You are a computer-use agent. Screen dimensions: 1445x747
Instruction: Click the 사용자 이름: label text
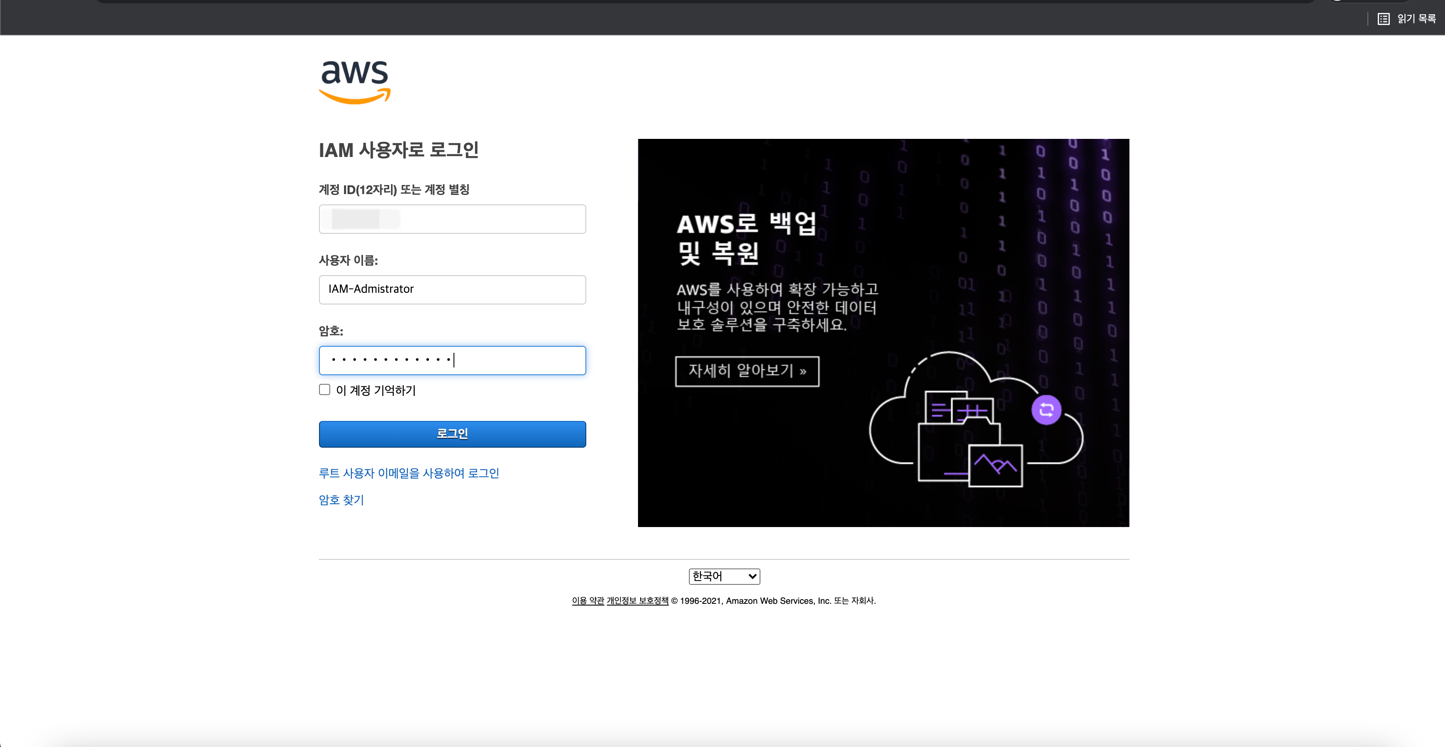point(348,261)
